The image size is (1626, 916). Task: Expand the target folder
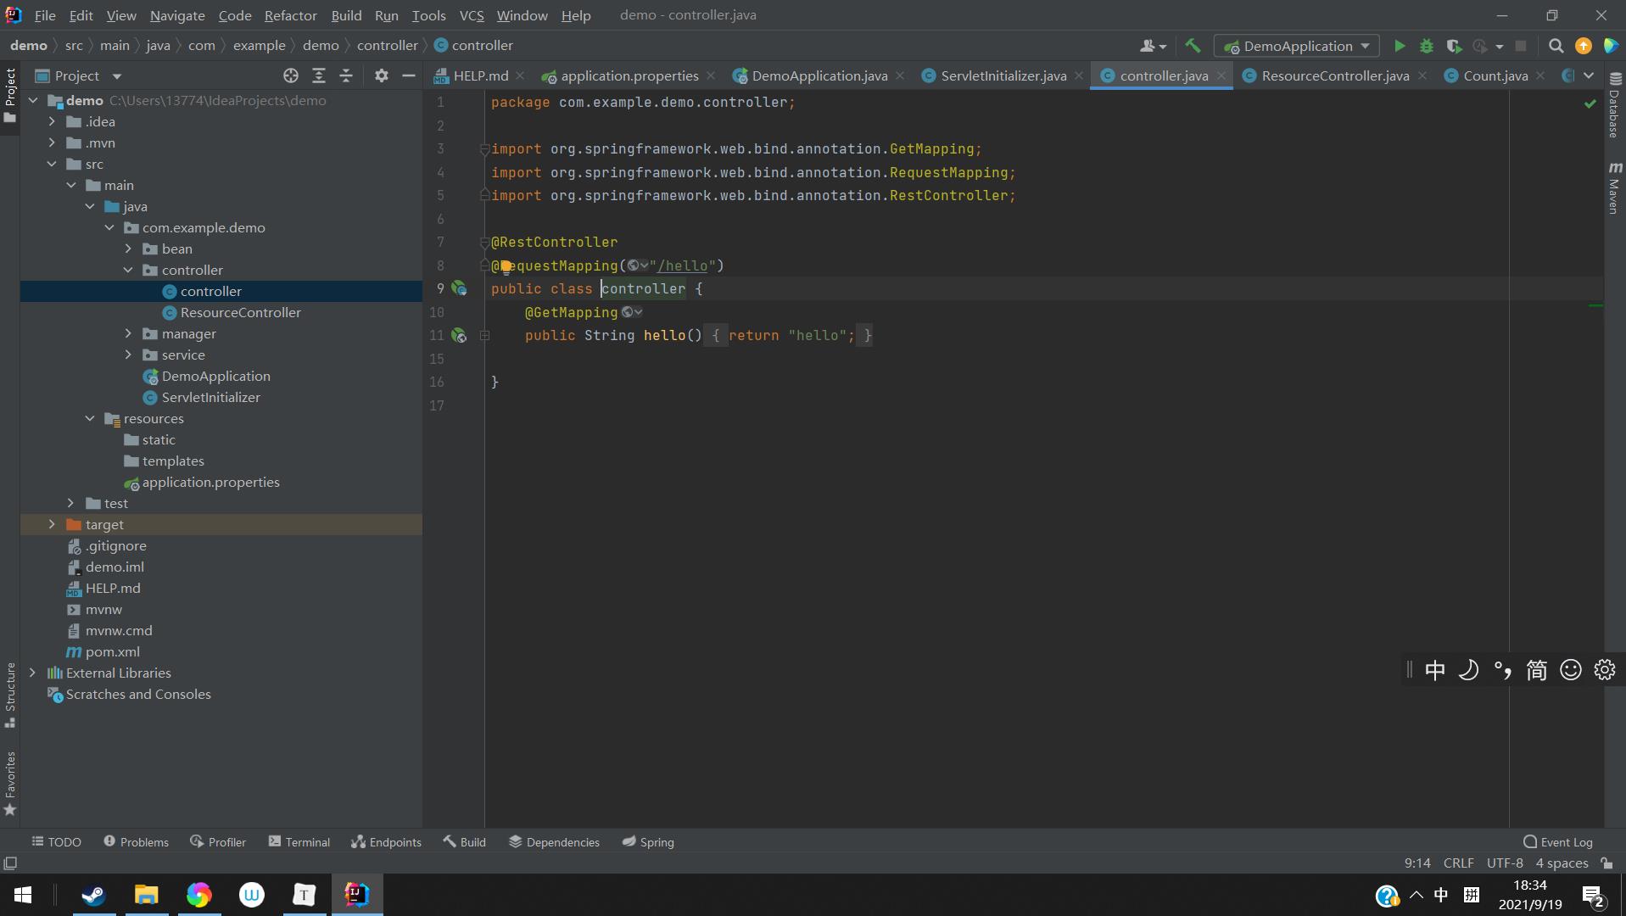coord(52,524)
